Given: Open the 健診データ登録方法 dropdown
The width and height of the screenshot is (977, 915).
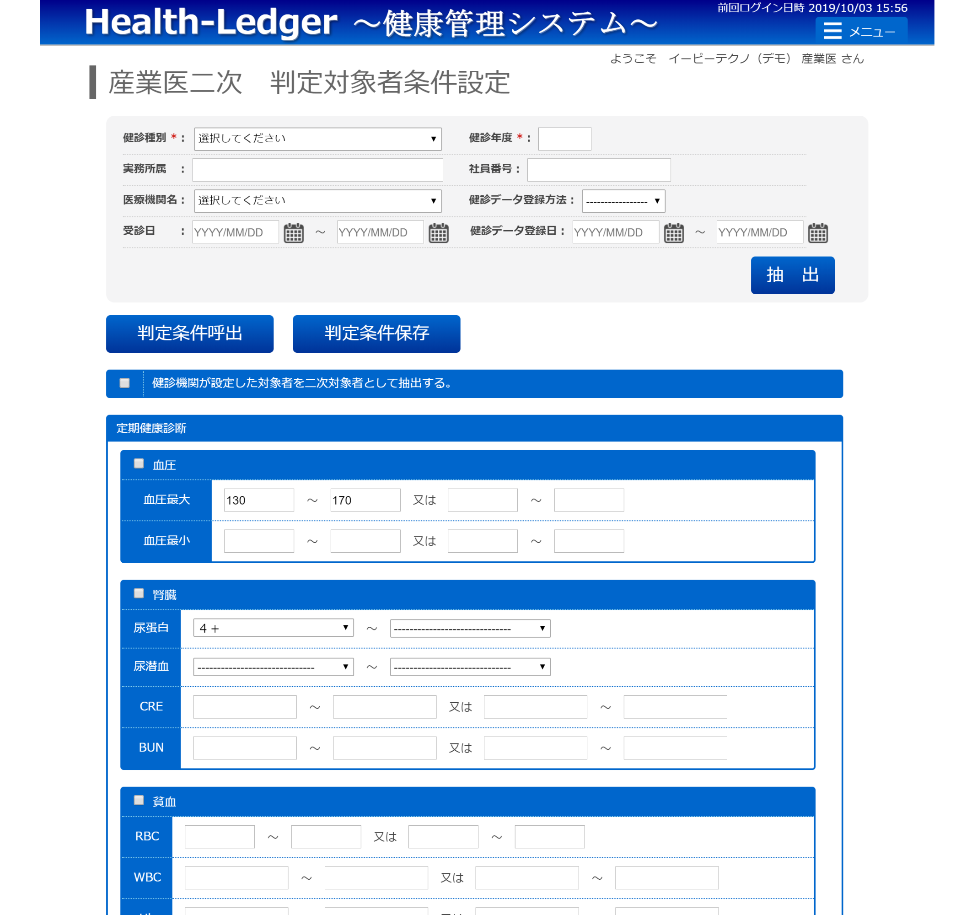Looking at the screenshot, I should coord(623,200).
